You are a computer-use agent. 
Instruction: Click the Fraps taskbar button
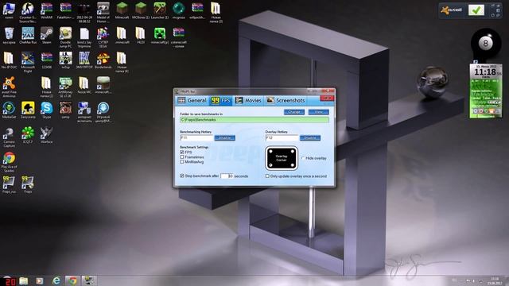pyautogui.click(x=88, y=280)
